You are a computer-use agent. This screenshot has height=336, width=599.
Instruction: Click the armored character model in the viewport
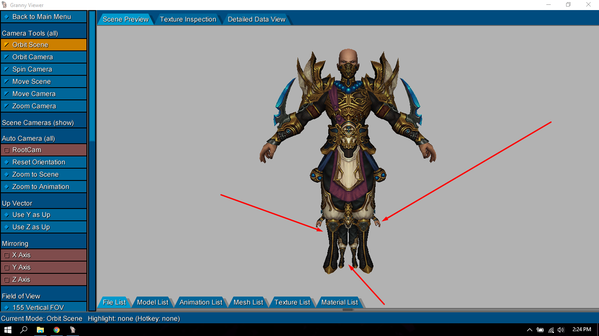(x=348, y=162)
